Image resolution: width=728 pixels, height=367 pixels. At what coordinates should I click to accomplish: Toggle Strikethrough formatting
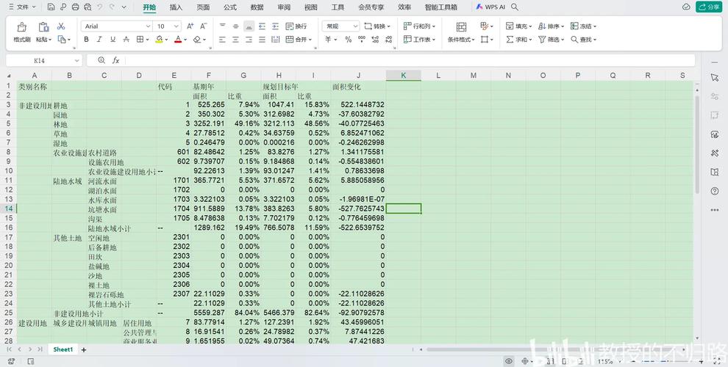126,40
